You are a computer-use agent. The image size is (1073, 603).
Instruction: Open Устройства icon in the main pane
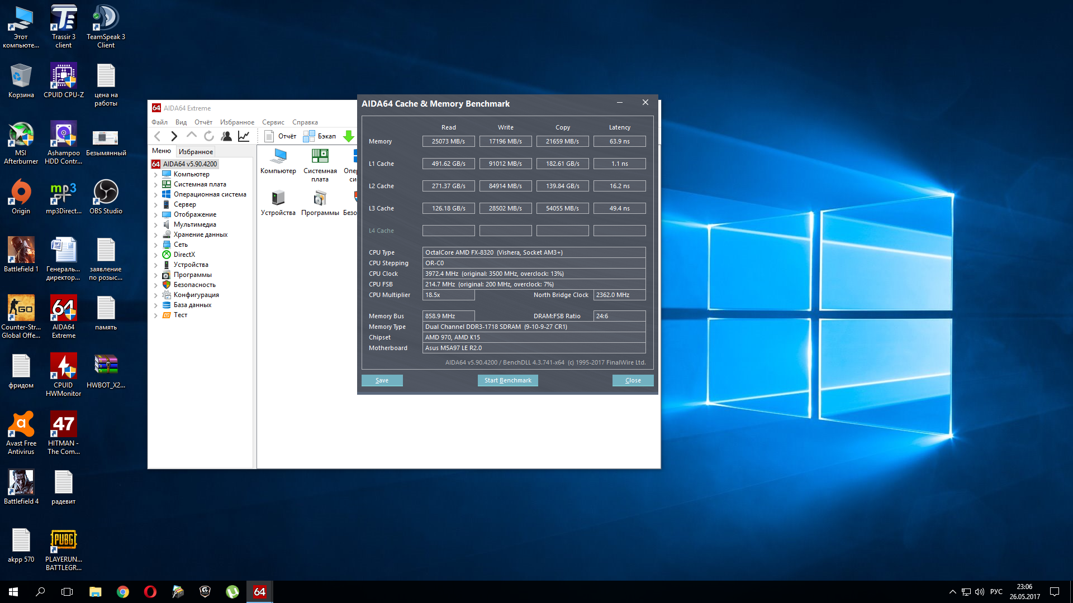click(x=278, y=203)
